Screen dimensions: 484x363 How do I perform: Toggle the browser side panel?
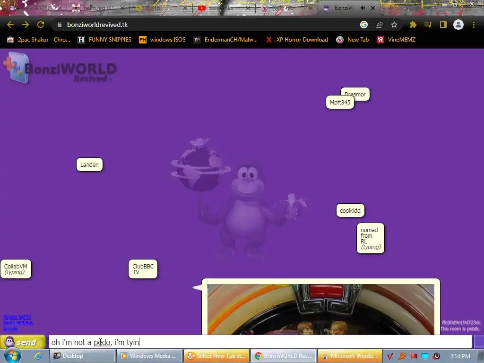pos(443,25)
